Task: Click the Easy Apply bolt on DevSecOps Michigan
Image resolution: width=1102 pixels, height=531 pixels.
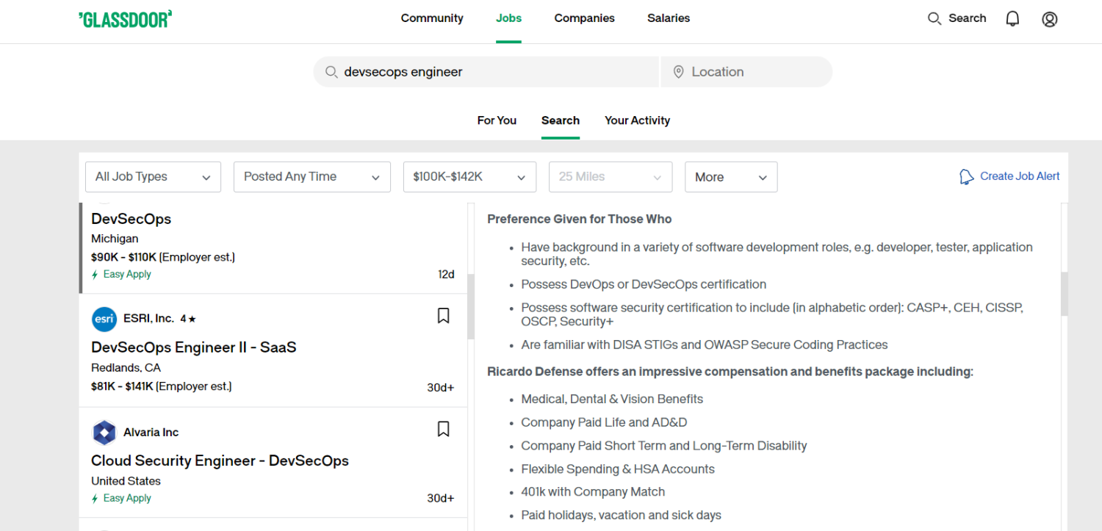Action: (95, 275)
